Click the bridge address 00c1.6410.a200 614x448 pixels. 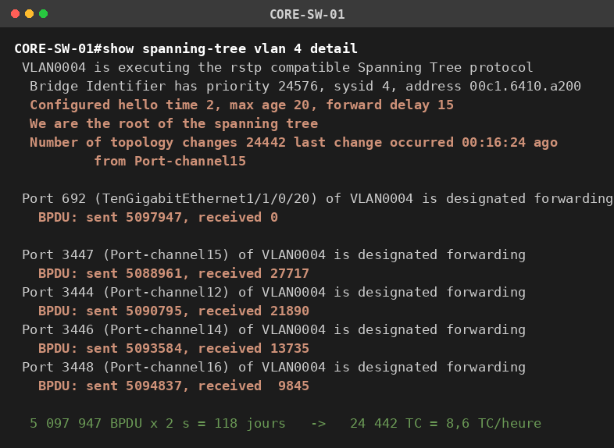click(525, 86)
